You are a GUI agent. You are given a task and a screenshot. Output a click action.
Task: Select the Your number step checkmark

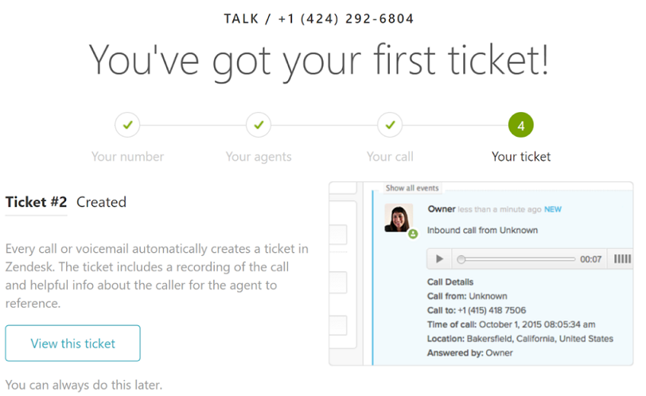128,125
